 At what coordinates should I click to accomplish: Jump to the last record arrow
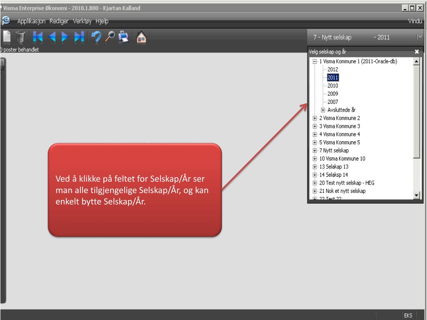click(79, 37)
